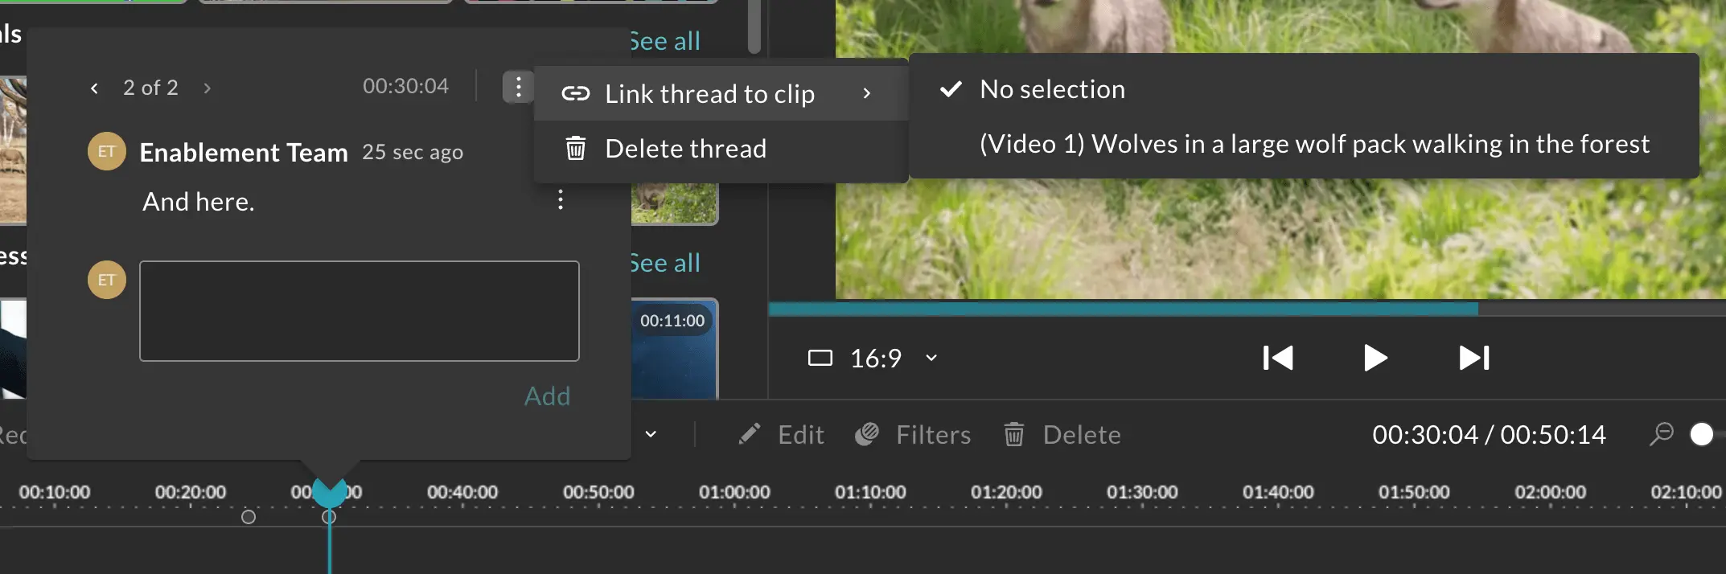Skip to previous clip button
1726x574 pixels.
1277,358
